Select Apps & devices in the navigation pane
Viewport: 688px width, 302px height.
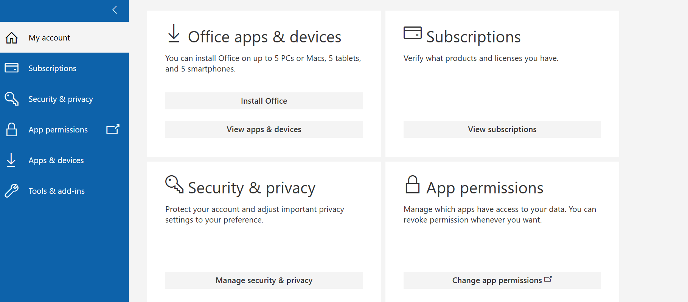56,160
